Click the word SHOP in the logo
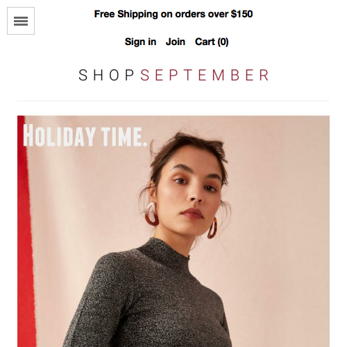Screen dimensions: 347x347 pyautogui.click(x=106, y=75)
